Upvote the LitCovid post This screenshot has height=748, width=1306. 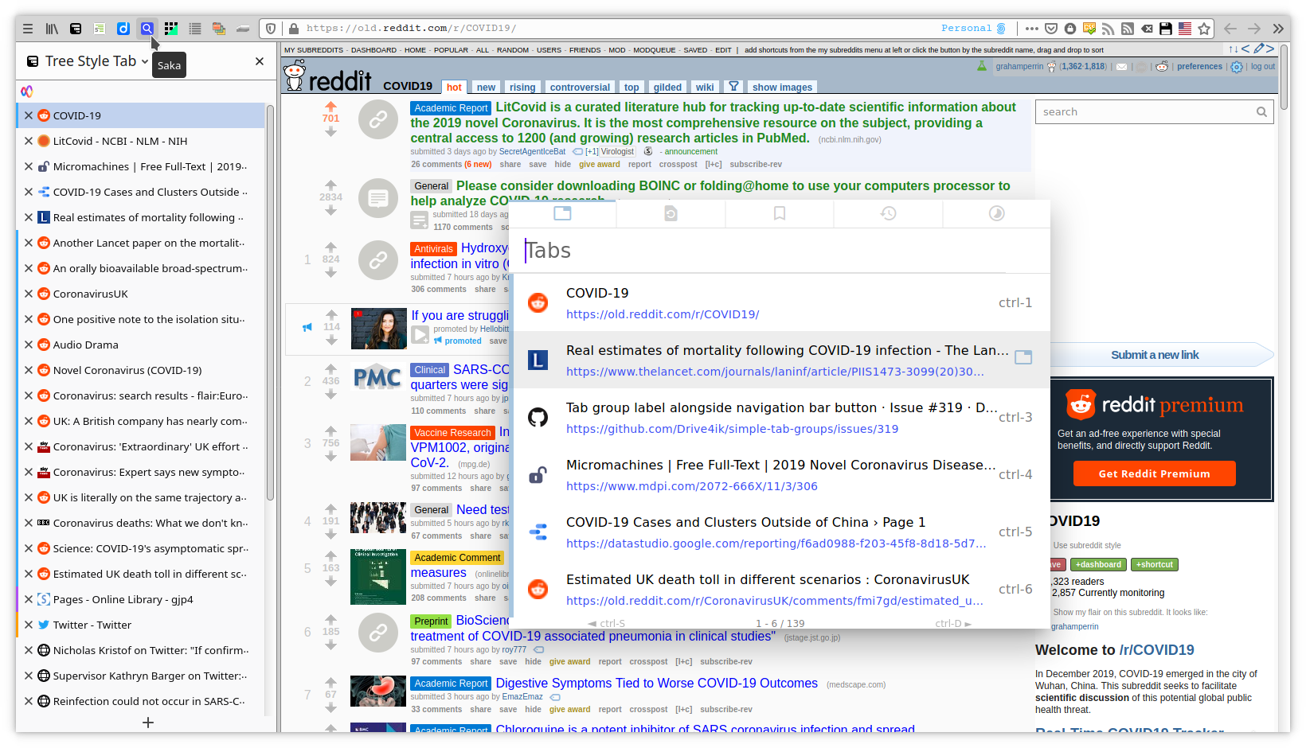tap(330, 106)
